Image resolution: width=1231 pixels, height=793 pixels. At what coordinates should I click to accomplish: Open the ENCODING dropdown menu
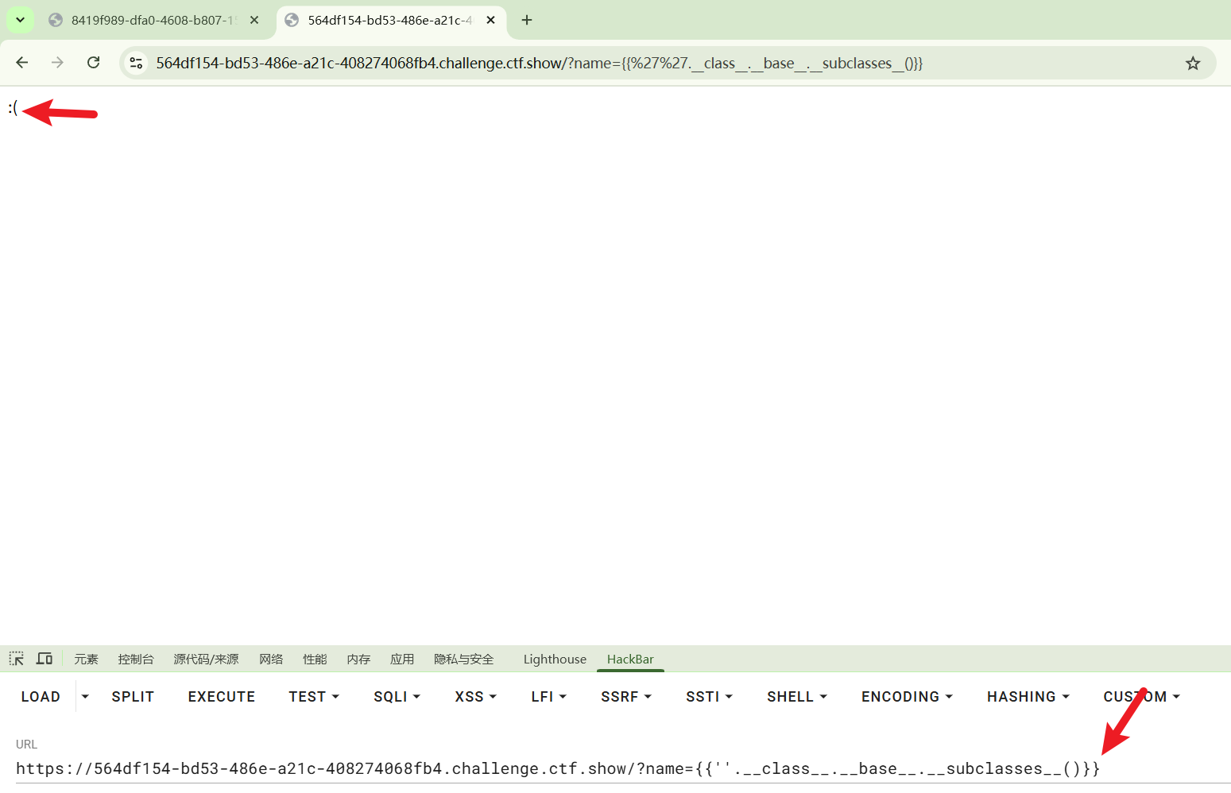tap(907, 697)
